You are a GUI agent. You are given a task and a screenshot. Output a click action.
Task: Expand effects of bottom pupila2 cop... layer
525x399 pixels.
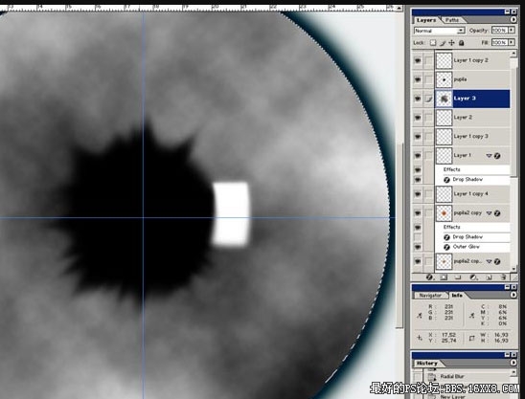tap(490, 261)
